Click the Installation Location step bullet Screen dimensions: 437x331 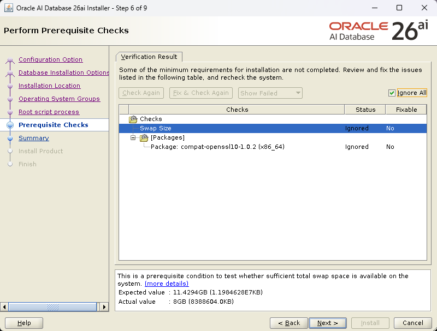10,86
